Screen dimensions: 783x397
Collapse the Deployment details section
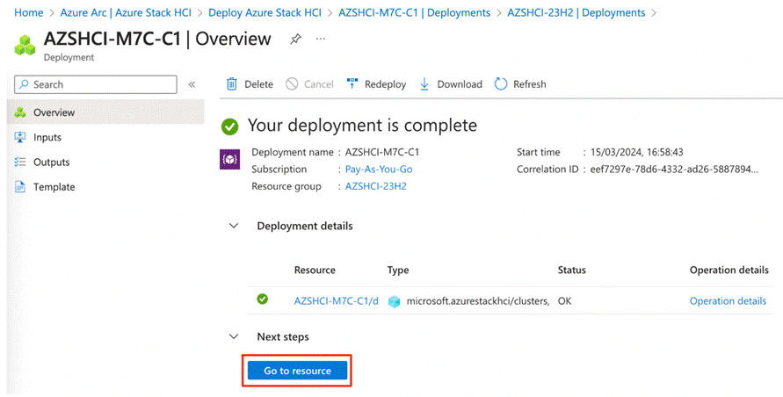coord(234,226)
